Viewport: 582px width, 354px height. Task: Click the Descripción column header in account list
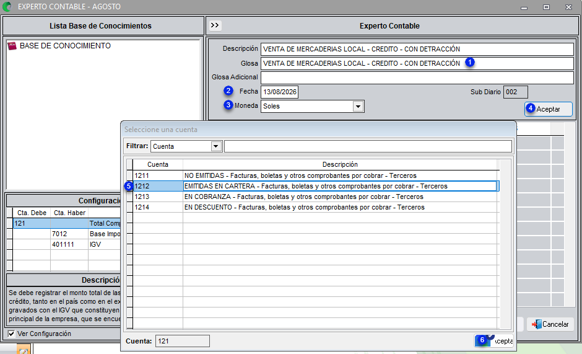[x=340, y=164]
